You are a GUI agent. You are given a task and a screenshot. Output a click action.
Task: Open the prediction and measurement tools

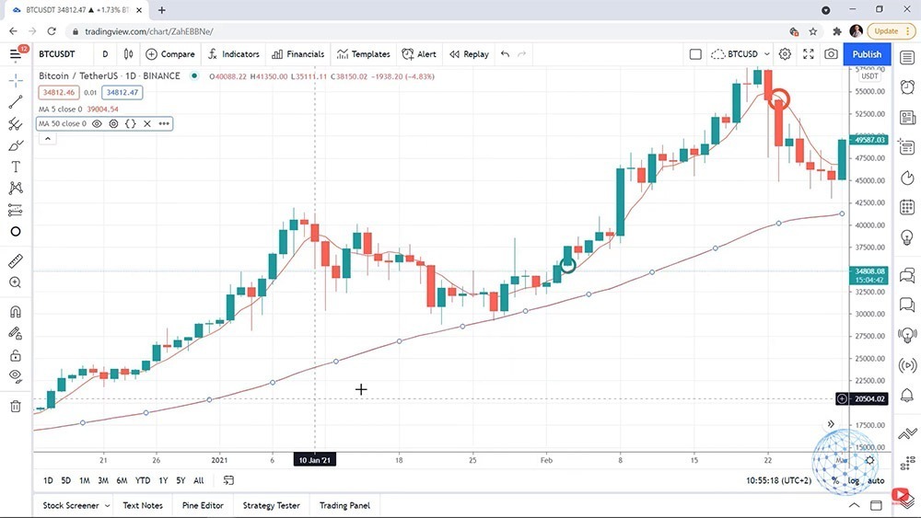point(16,210)
